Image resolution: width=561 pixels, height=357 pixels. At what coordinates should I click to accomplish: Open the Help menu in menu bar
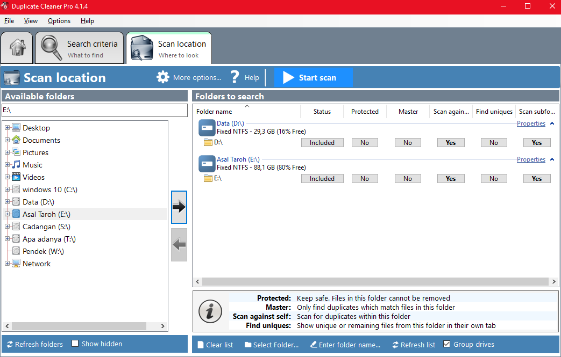[x=87, y=21]
